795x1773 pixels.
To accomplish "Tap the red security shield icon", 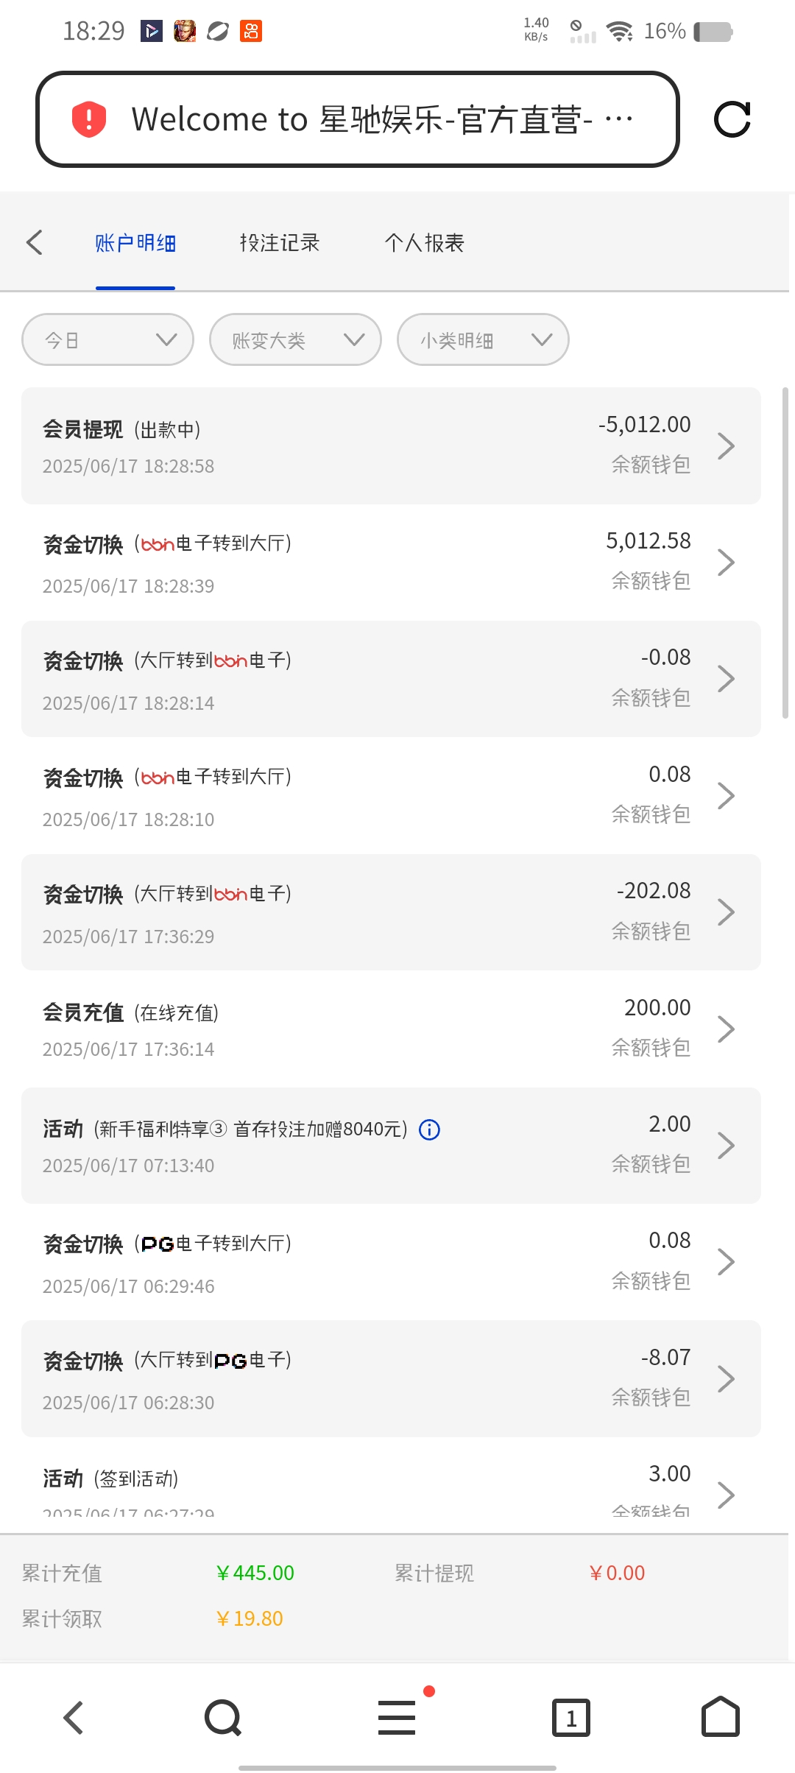I will tap(89, 119).
